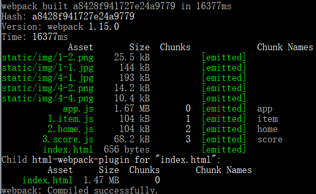
Task: Click the Time value 16377ms
Action: 50,37
